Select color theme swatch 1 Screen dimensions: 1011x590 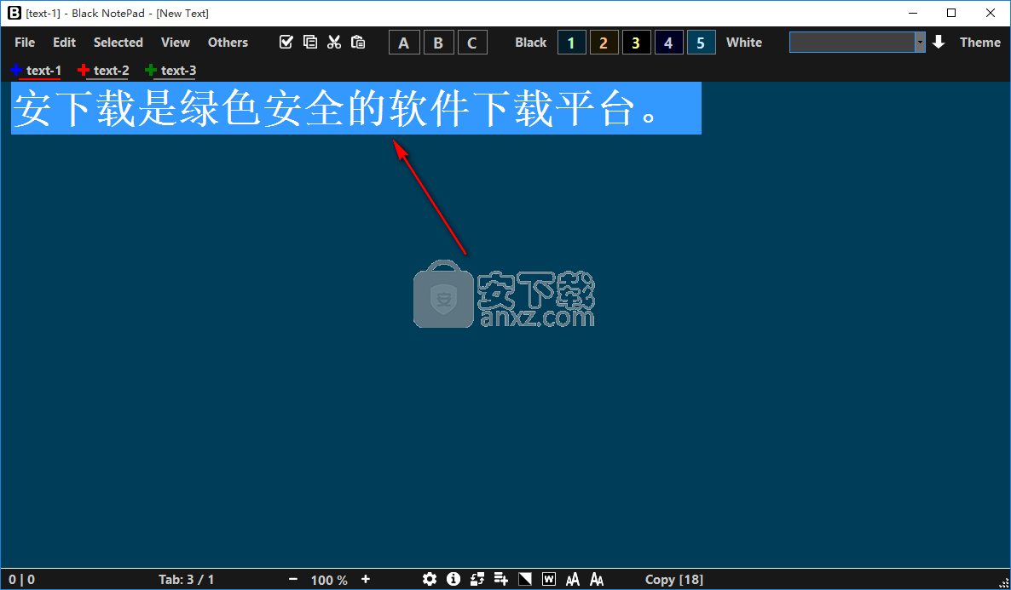coord(571,43)
